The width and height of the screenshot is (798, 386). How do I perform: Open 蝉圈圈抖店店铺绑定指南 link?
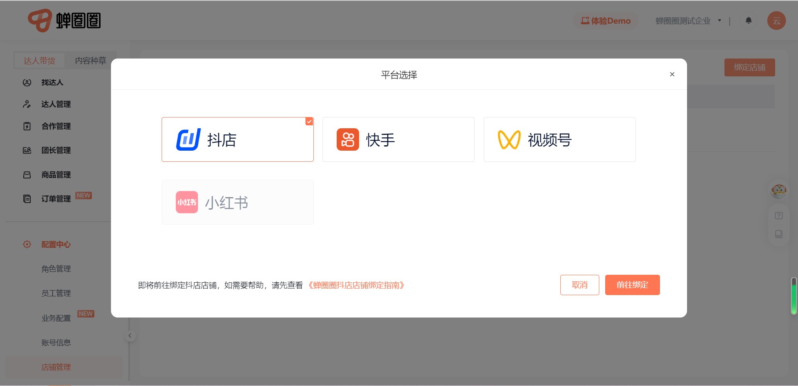pyautogui.click(x=356, y=285)
